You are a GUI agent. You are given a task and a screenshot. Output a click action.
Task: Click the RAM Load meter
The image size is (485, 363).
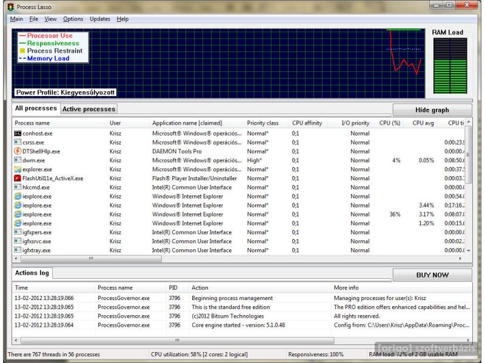[x=450, y=66]
